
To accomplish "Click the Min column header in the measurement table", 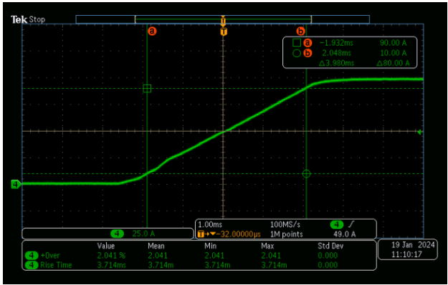I will click(210, 246).
